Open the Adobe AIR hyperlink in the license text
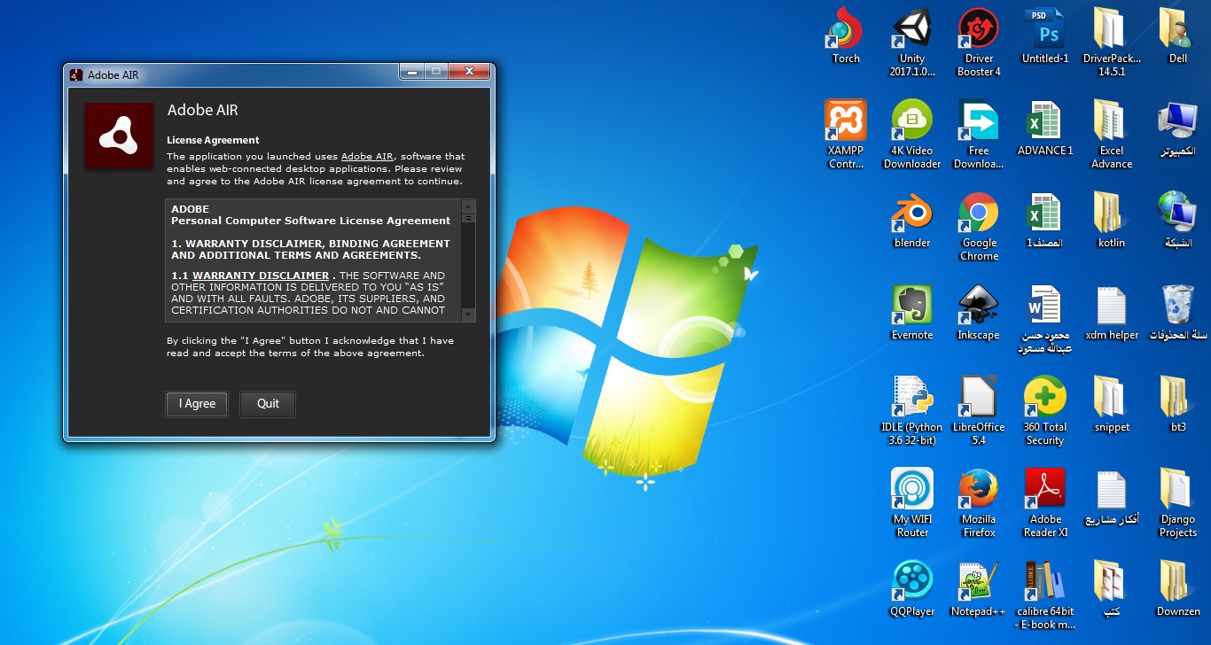The height and width of the screenshot is (645, 1211). [x=367, y=156]
